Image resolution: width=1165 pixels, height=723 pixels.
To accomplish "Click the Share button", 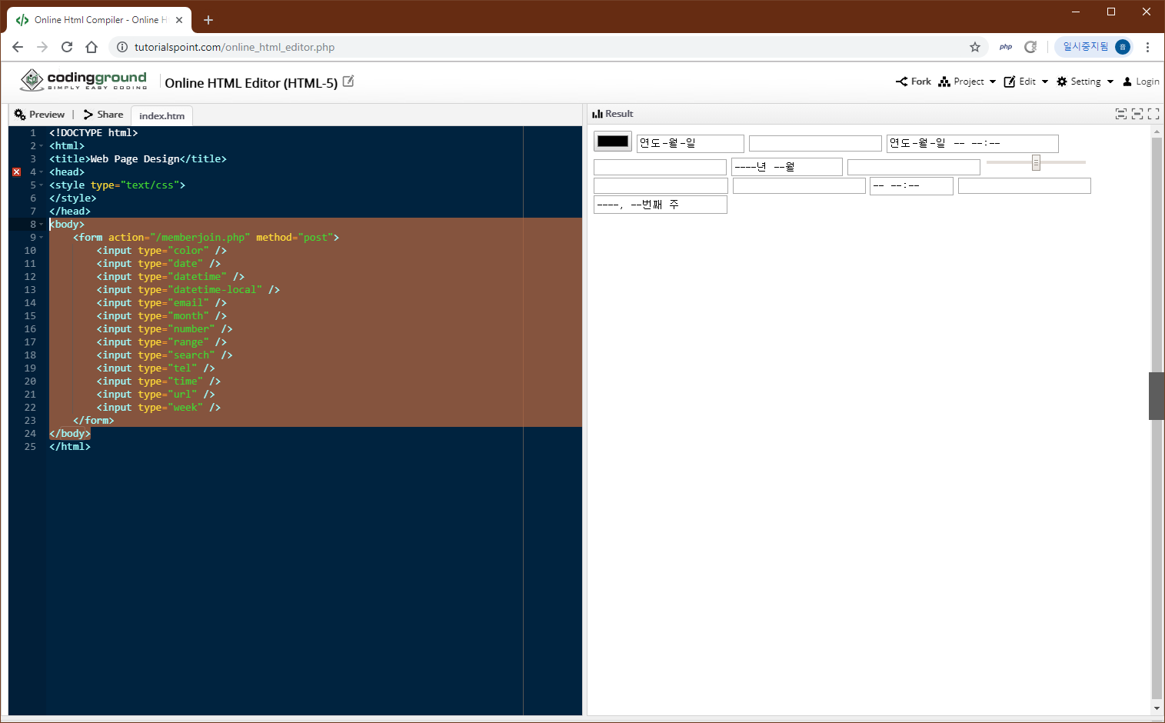I will (102, 114).
